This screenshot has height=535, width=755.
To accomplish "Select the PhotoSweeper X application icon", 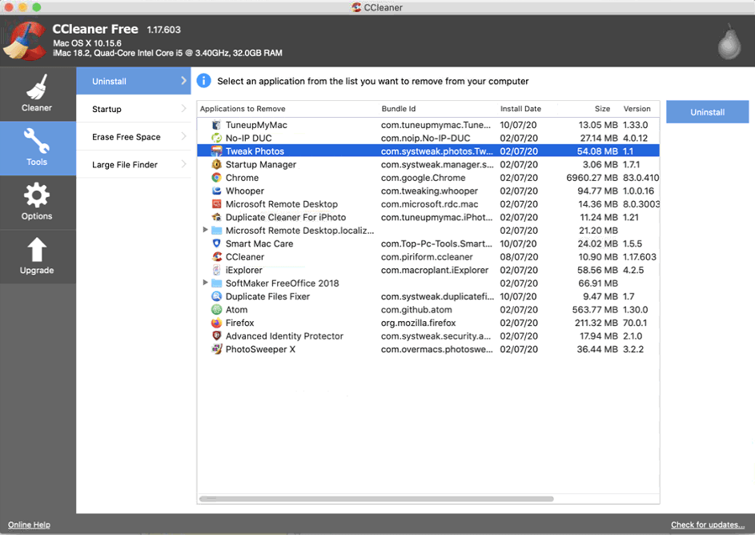I will pyautogui.click(x=215, y=349).
